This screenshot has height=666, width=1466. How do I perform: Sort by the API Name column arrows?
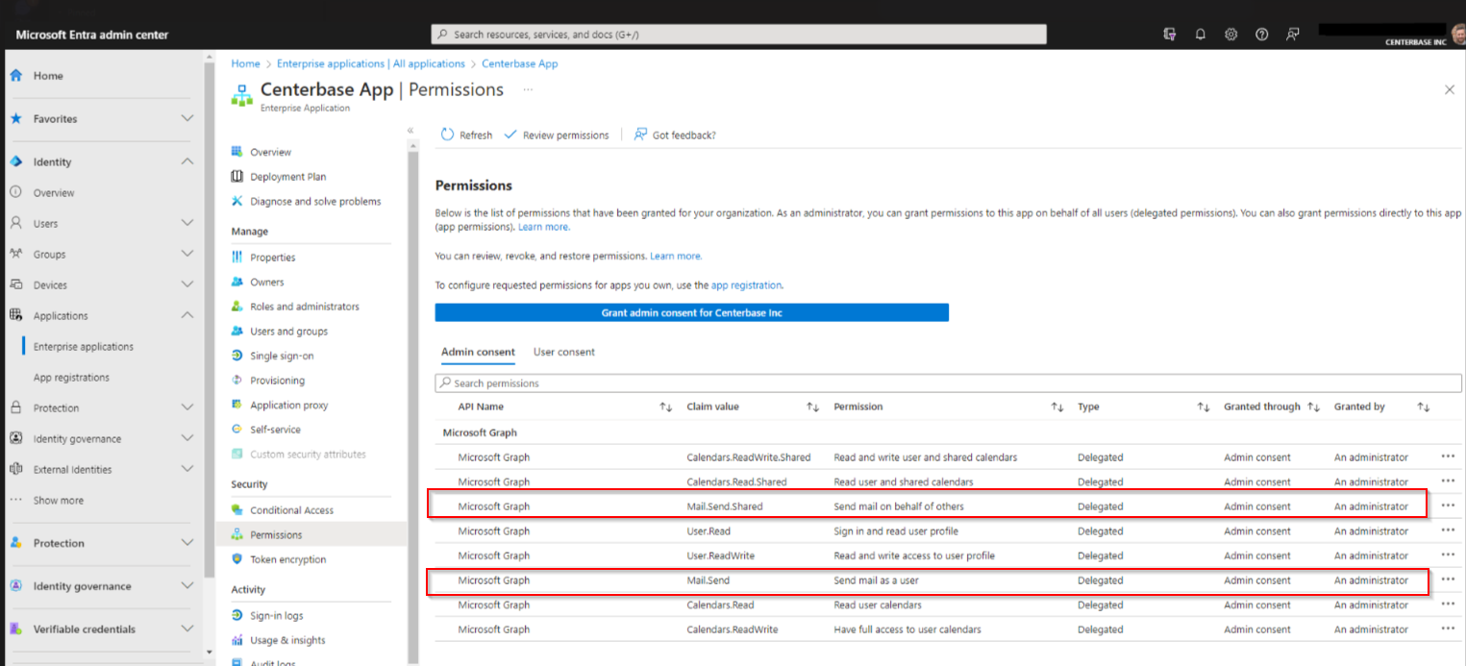pos(665,407)
